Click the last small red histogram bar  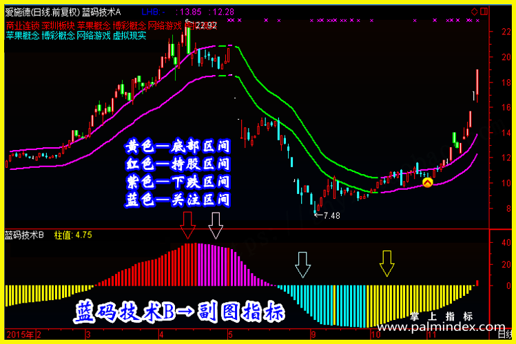(477, 283)
